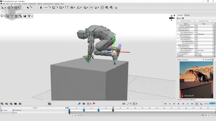Click the keyframe at frame 20 on timeline
The image size is (216, 121).
(x=99, y=110)
